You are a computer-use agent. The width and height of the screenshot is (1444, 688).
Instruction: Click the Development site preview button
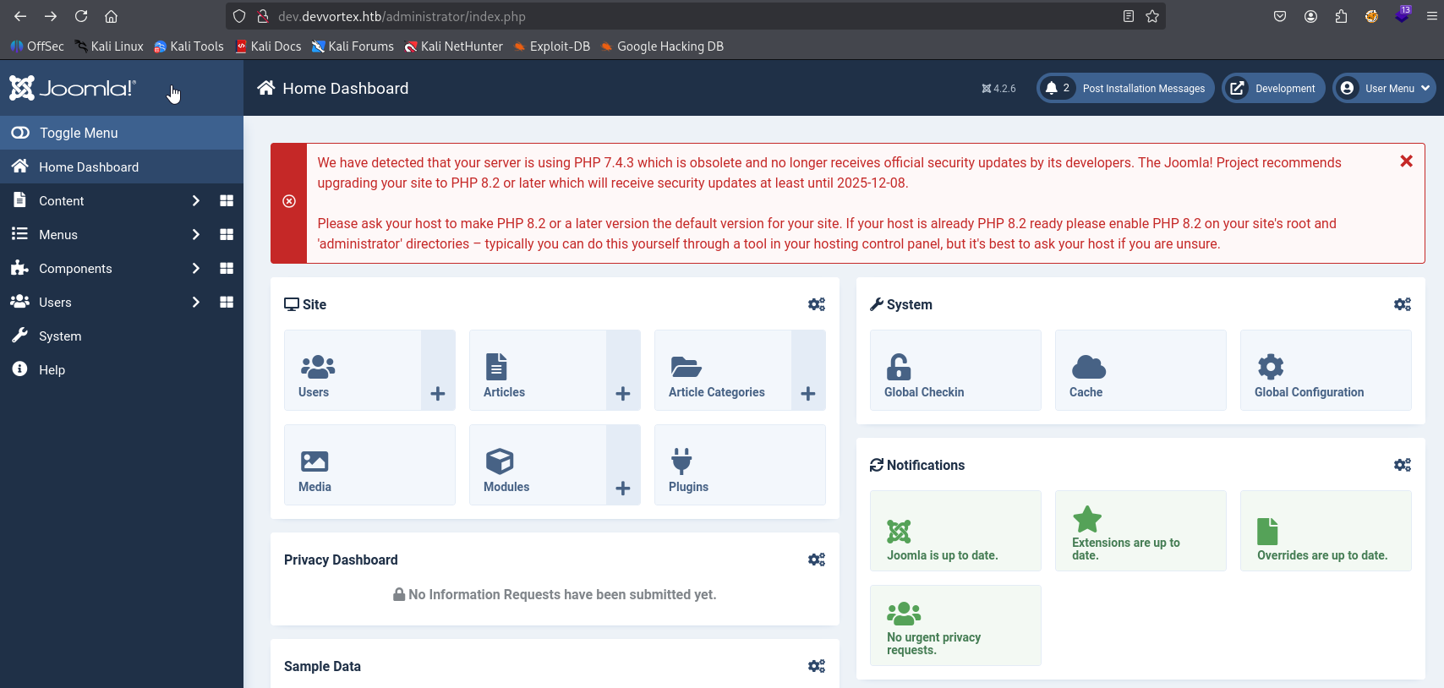click(1273, 88)
